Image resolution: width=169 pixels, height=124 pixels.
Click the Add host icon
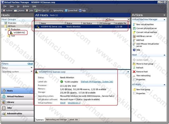click(134, 40)
